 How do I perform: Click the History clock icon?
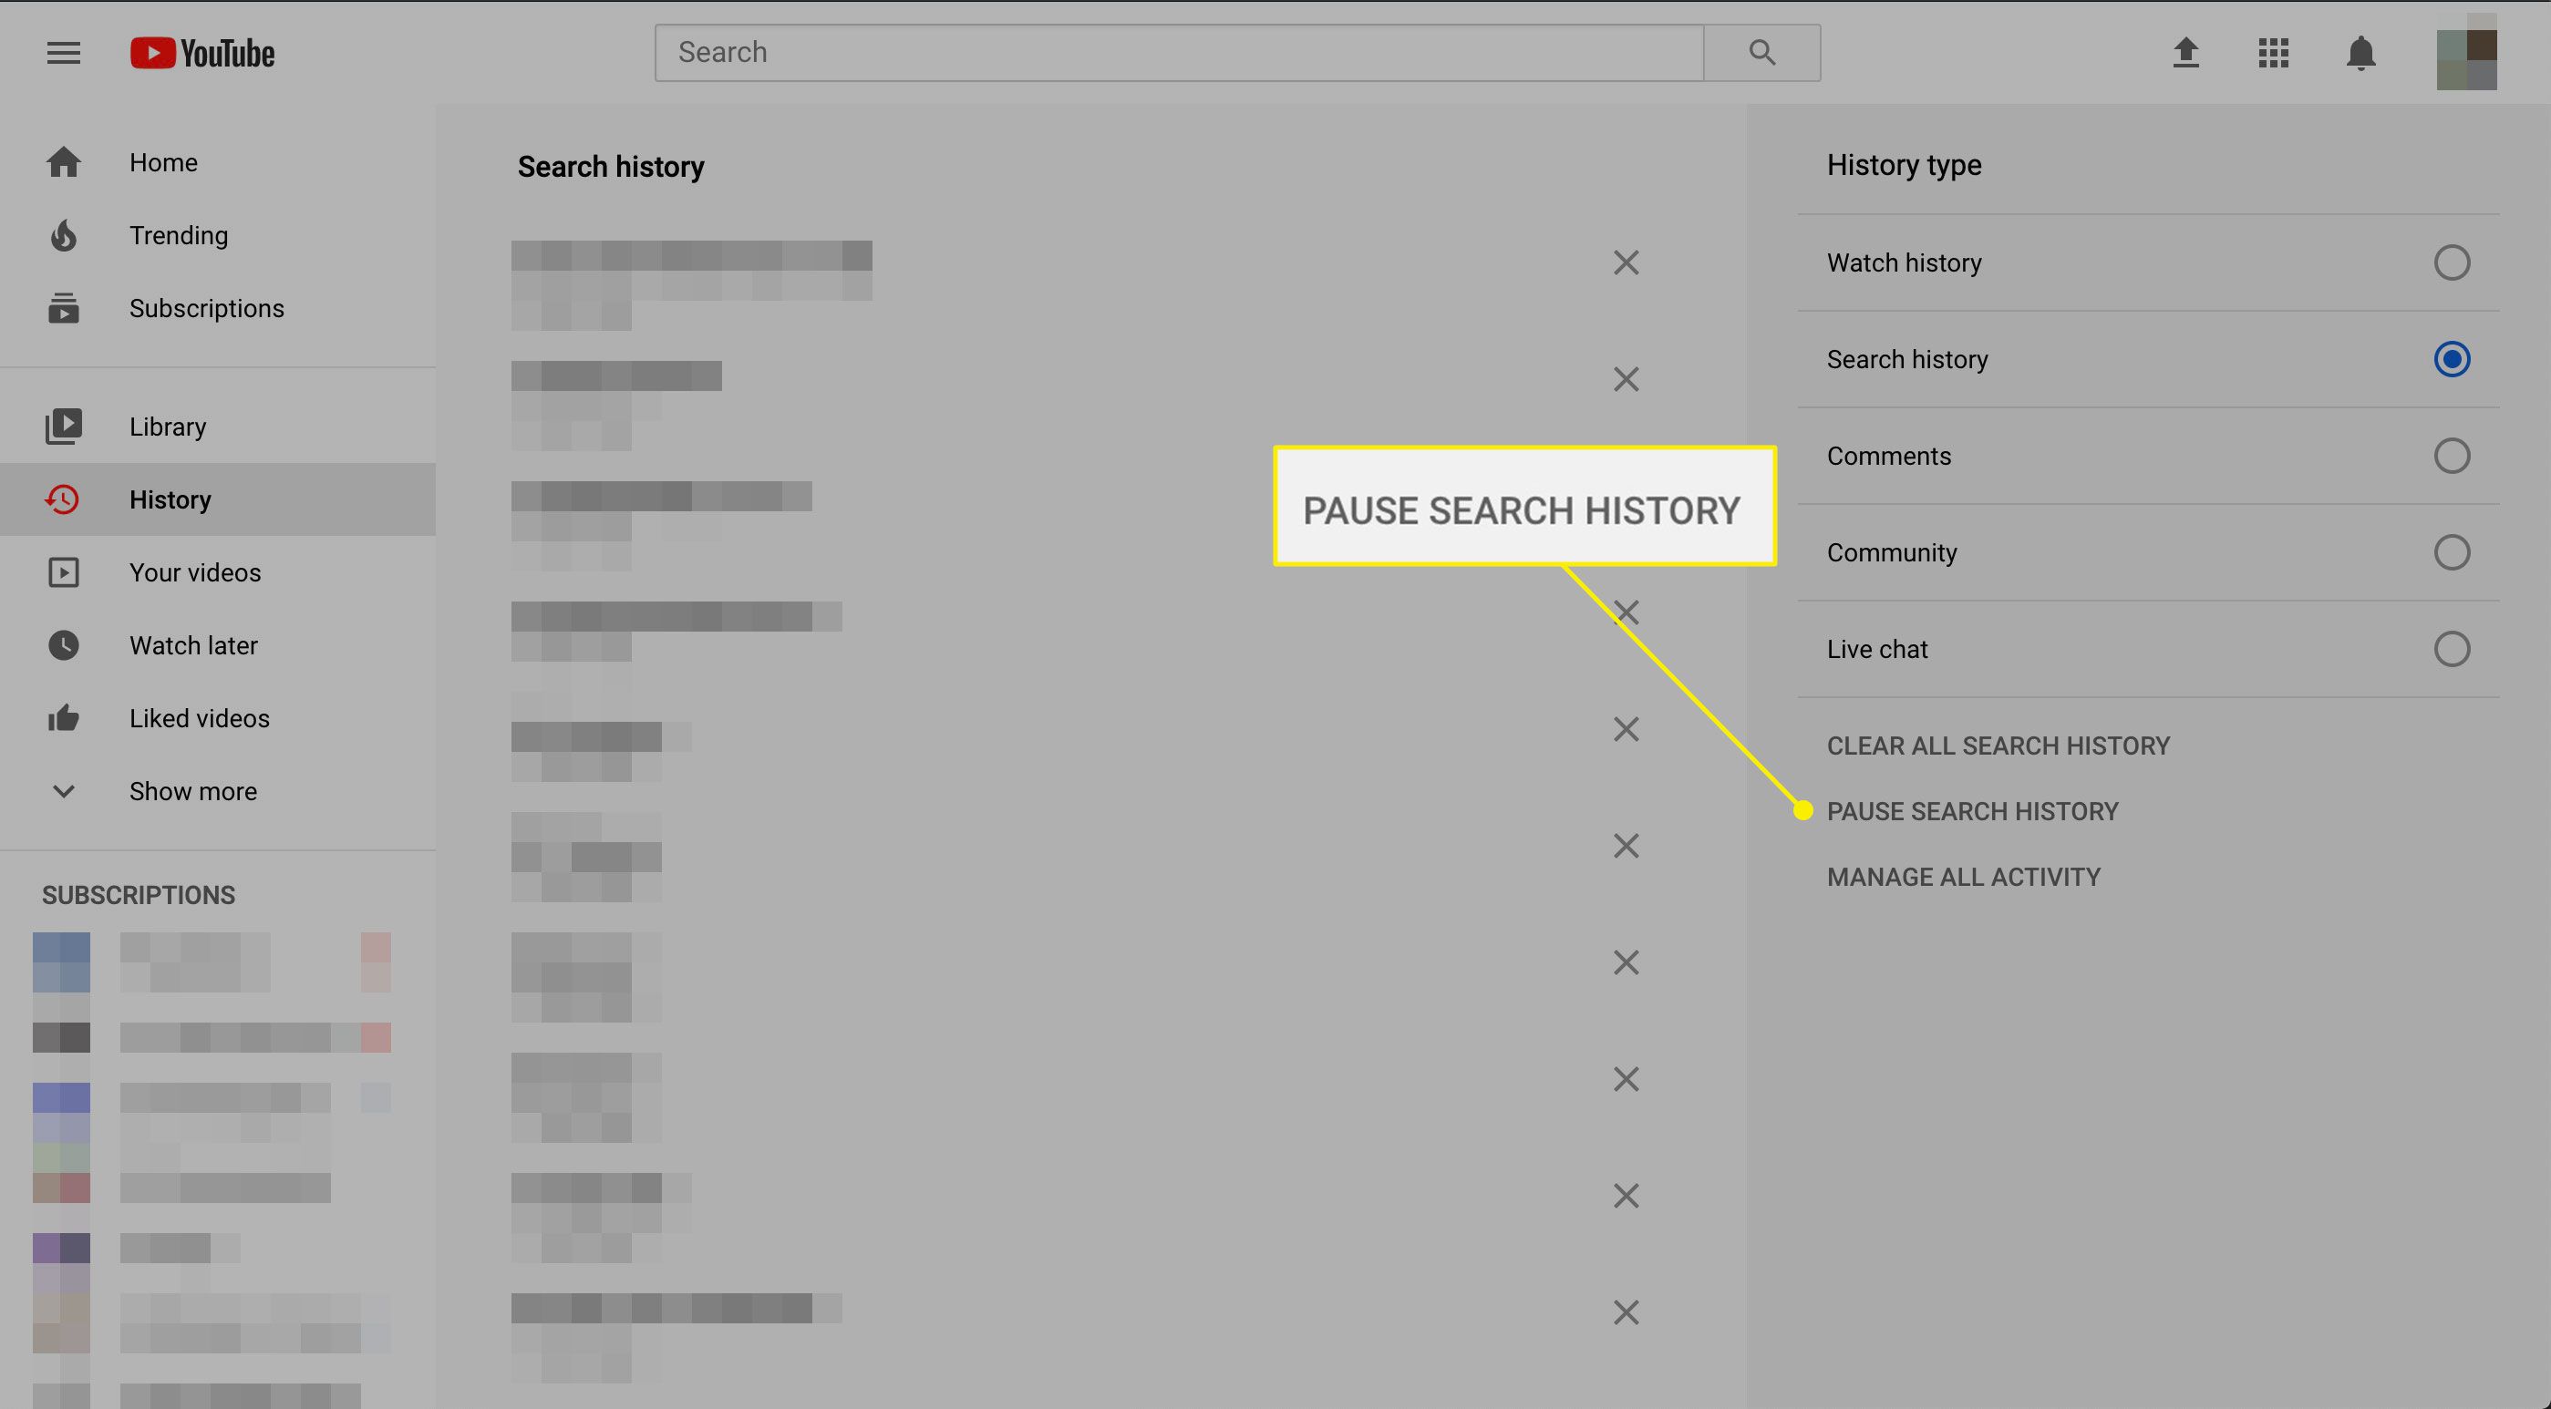(x=63, y=498)
